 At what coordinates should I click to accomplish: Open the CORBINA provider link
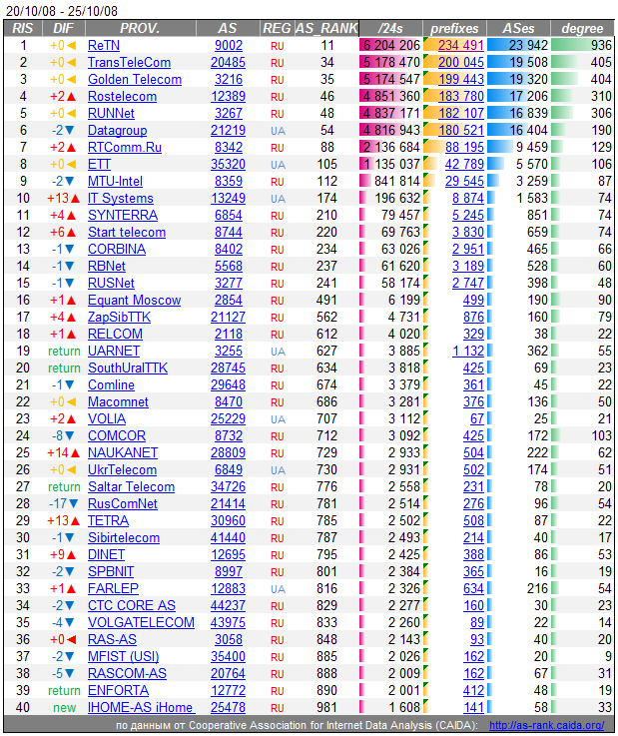117,249
